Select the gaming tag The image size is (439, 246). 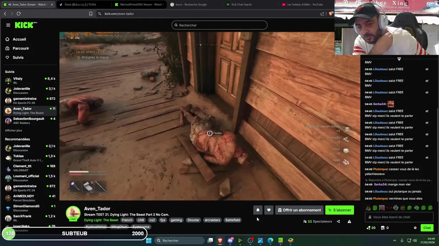pyautogui.click(x=176, y=220)
